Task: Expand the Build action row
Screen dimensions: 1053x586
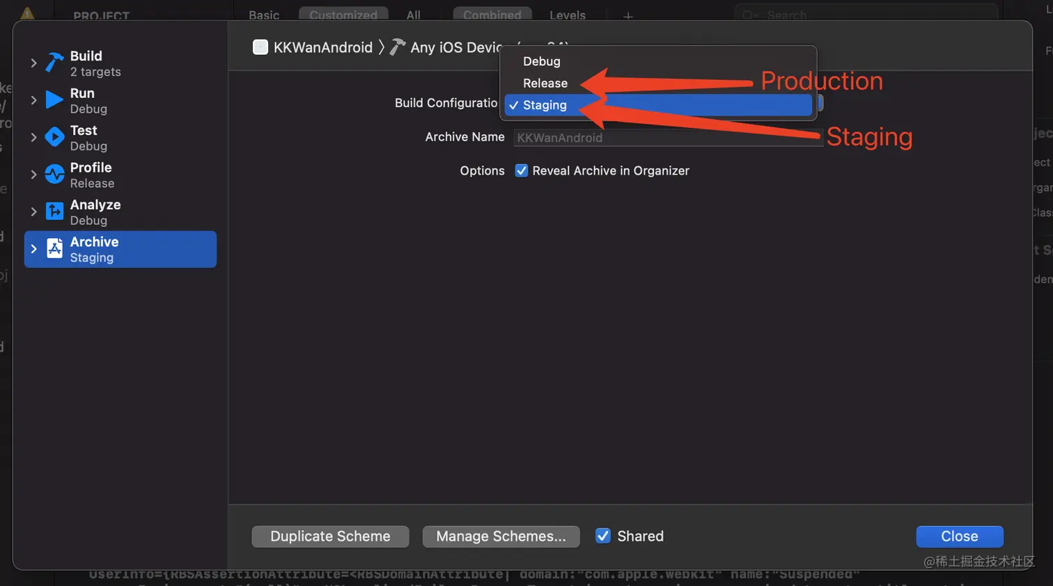Action: (x=33, y=63)
